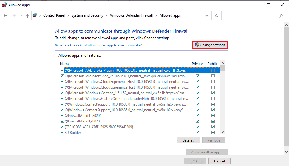Go to Control Panel breadcrumb
Screen dimensions: 289x166
(54, 15)
